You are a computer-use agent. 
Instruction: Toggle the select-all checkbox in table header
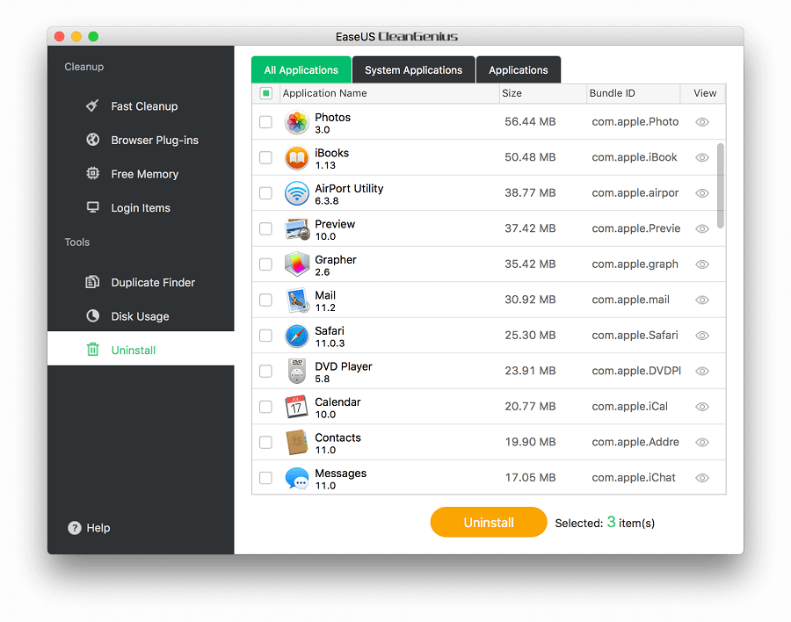265,93
